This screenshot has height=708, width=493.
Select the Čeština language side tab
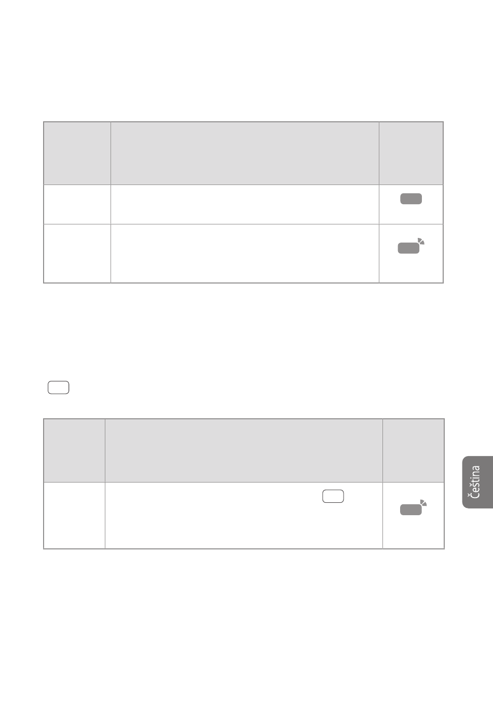477,482
